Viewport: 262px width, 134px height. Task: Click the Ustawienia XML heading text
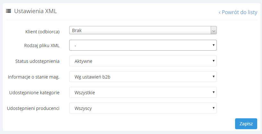pyautogui.click(x=35, y=11)
